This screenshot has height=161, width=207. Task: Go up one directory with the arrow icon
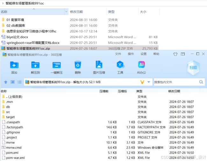6,82
